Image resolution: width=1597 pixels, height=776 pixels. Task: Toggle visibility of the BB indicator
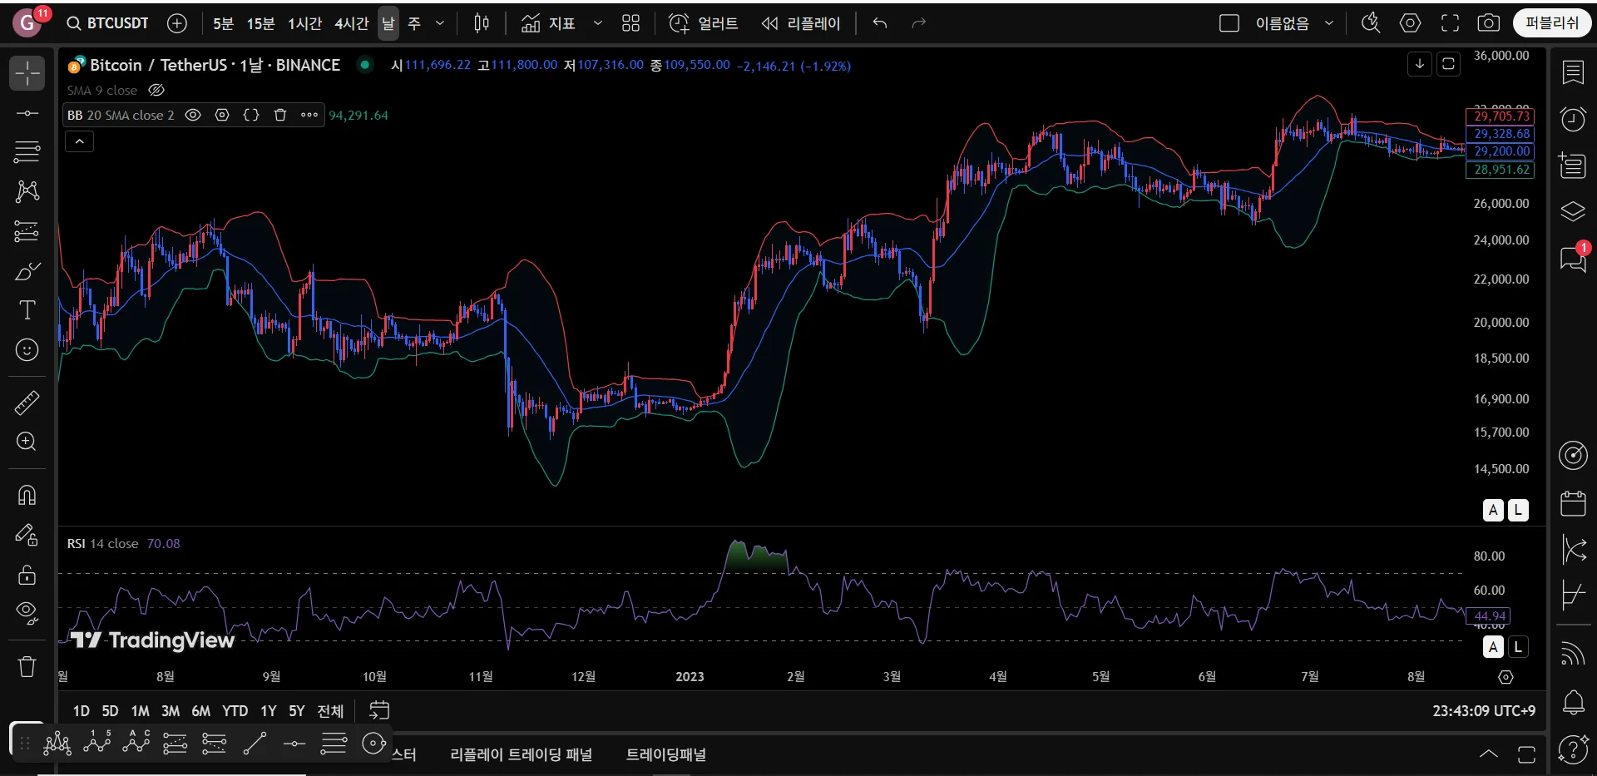click(193, 116)
